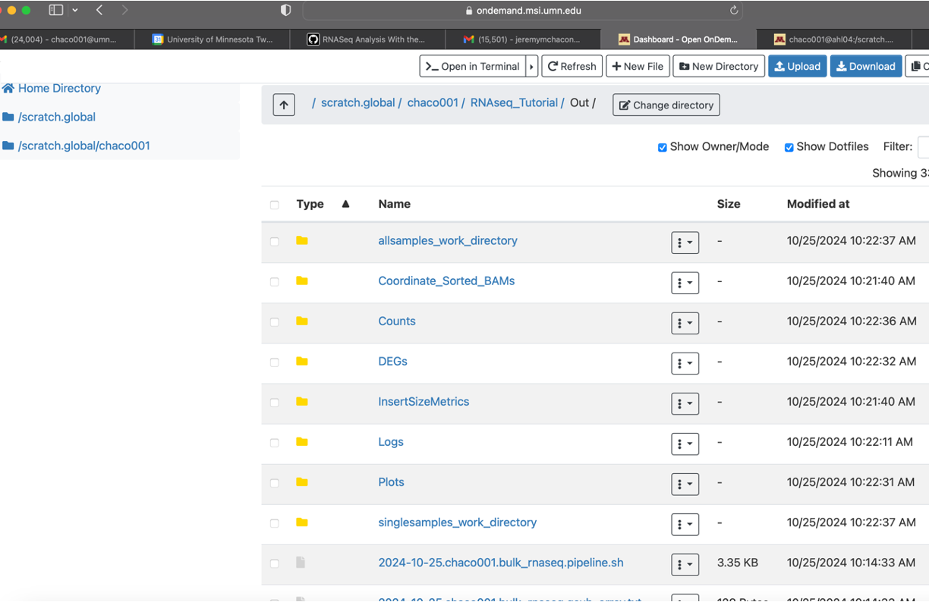Click the blue Download button
This screenshot has height=602, width=929.
866,66
